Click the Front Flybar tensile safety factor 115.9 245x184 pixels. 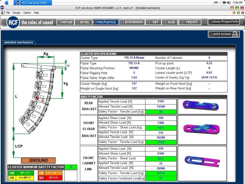coord(161,142)
